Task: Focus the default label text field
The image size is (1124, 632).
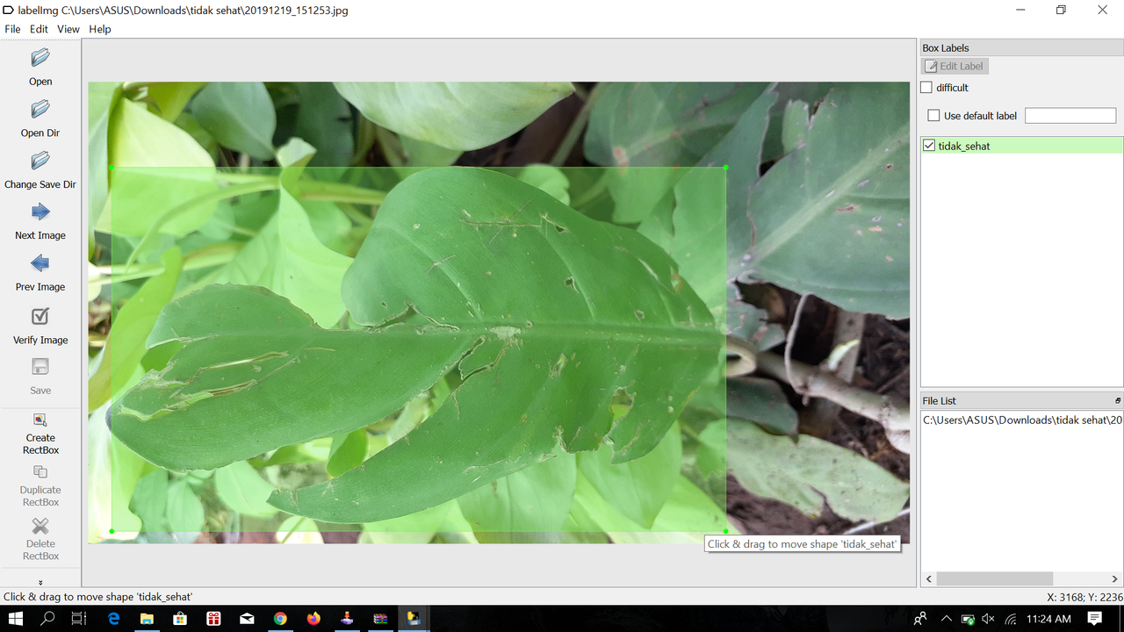Action: [1070, 116]
